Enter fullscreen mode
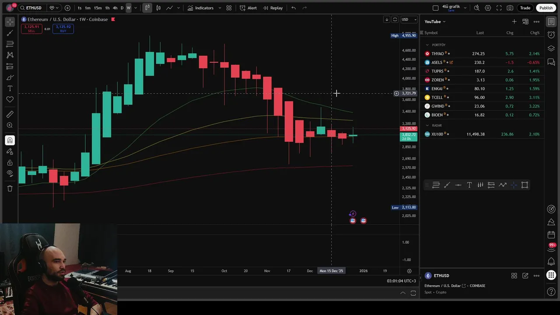Image resolution: width=560 pixels, height=315 pixels. (499, 8)
